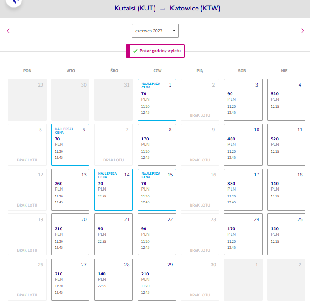Select June 4 flight for 520 PLN

click(x=286, y=100)
